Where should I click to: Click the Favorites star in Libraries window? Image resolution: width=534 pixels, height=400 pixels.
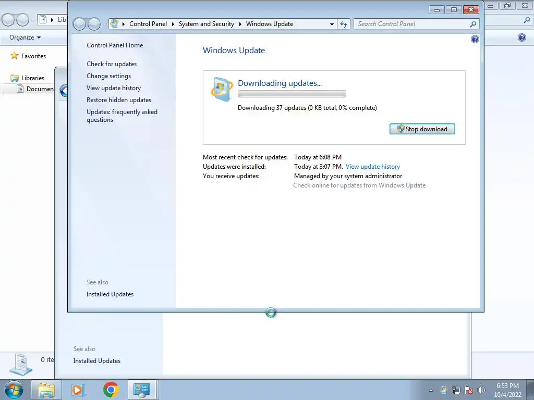14,56
